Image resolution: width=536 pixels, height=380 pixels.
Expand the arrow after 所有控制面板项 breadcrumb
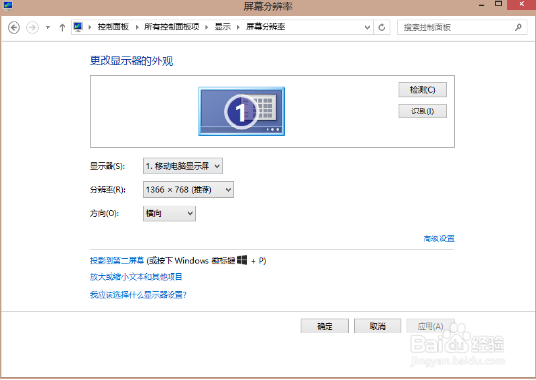click(206, 27)
